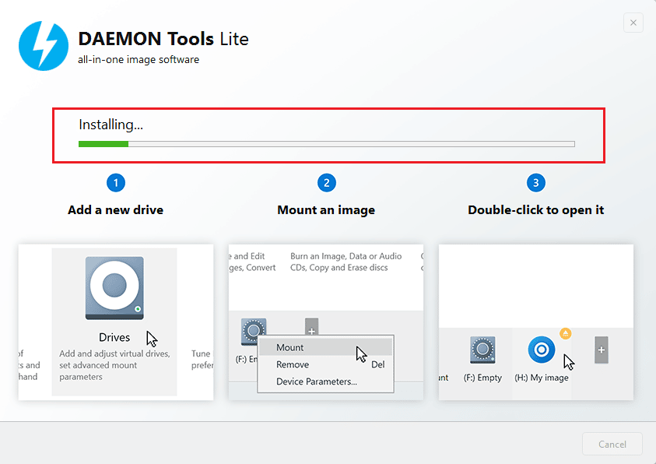Click the DAEMON Tools lightning logo

pyautogui.click(x=43, y=47)
